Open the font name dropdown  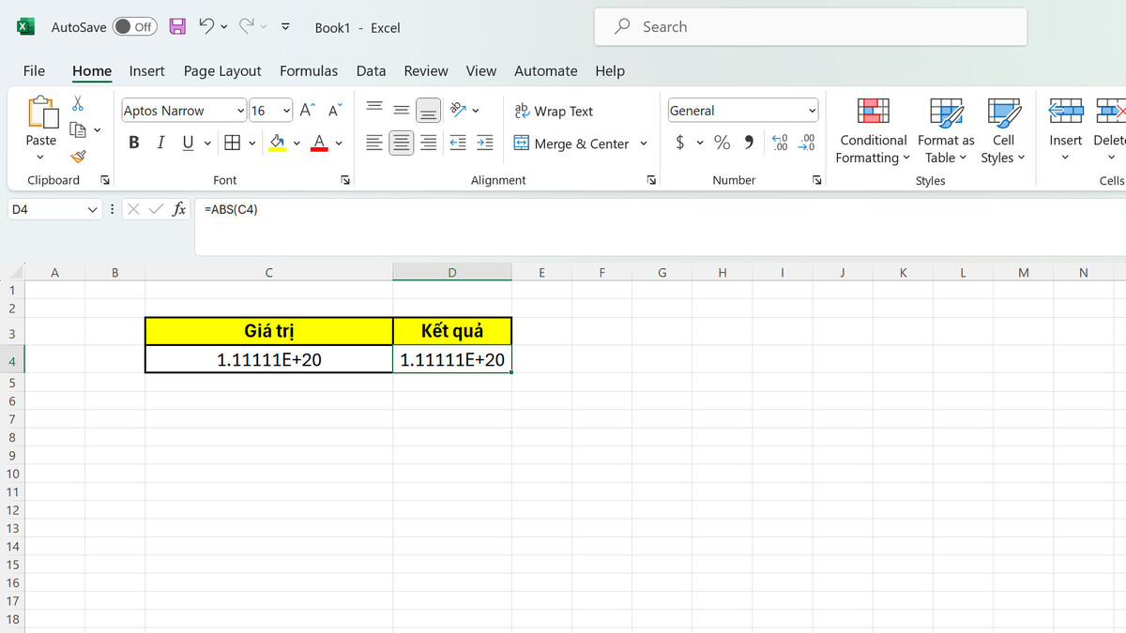click(x=242, y=111)
